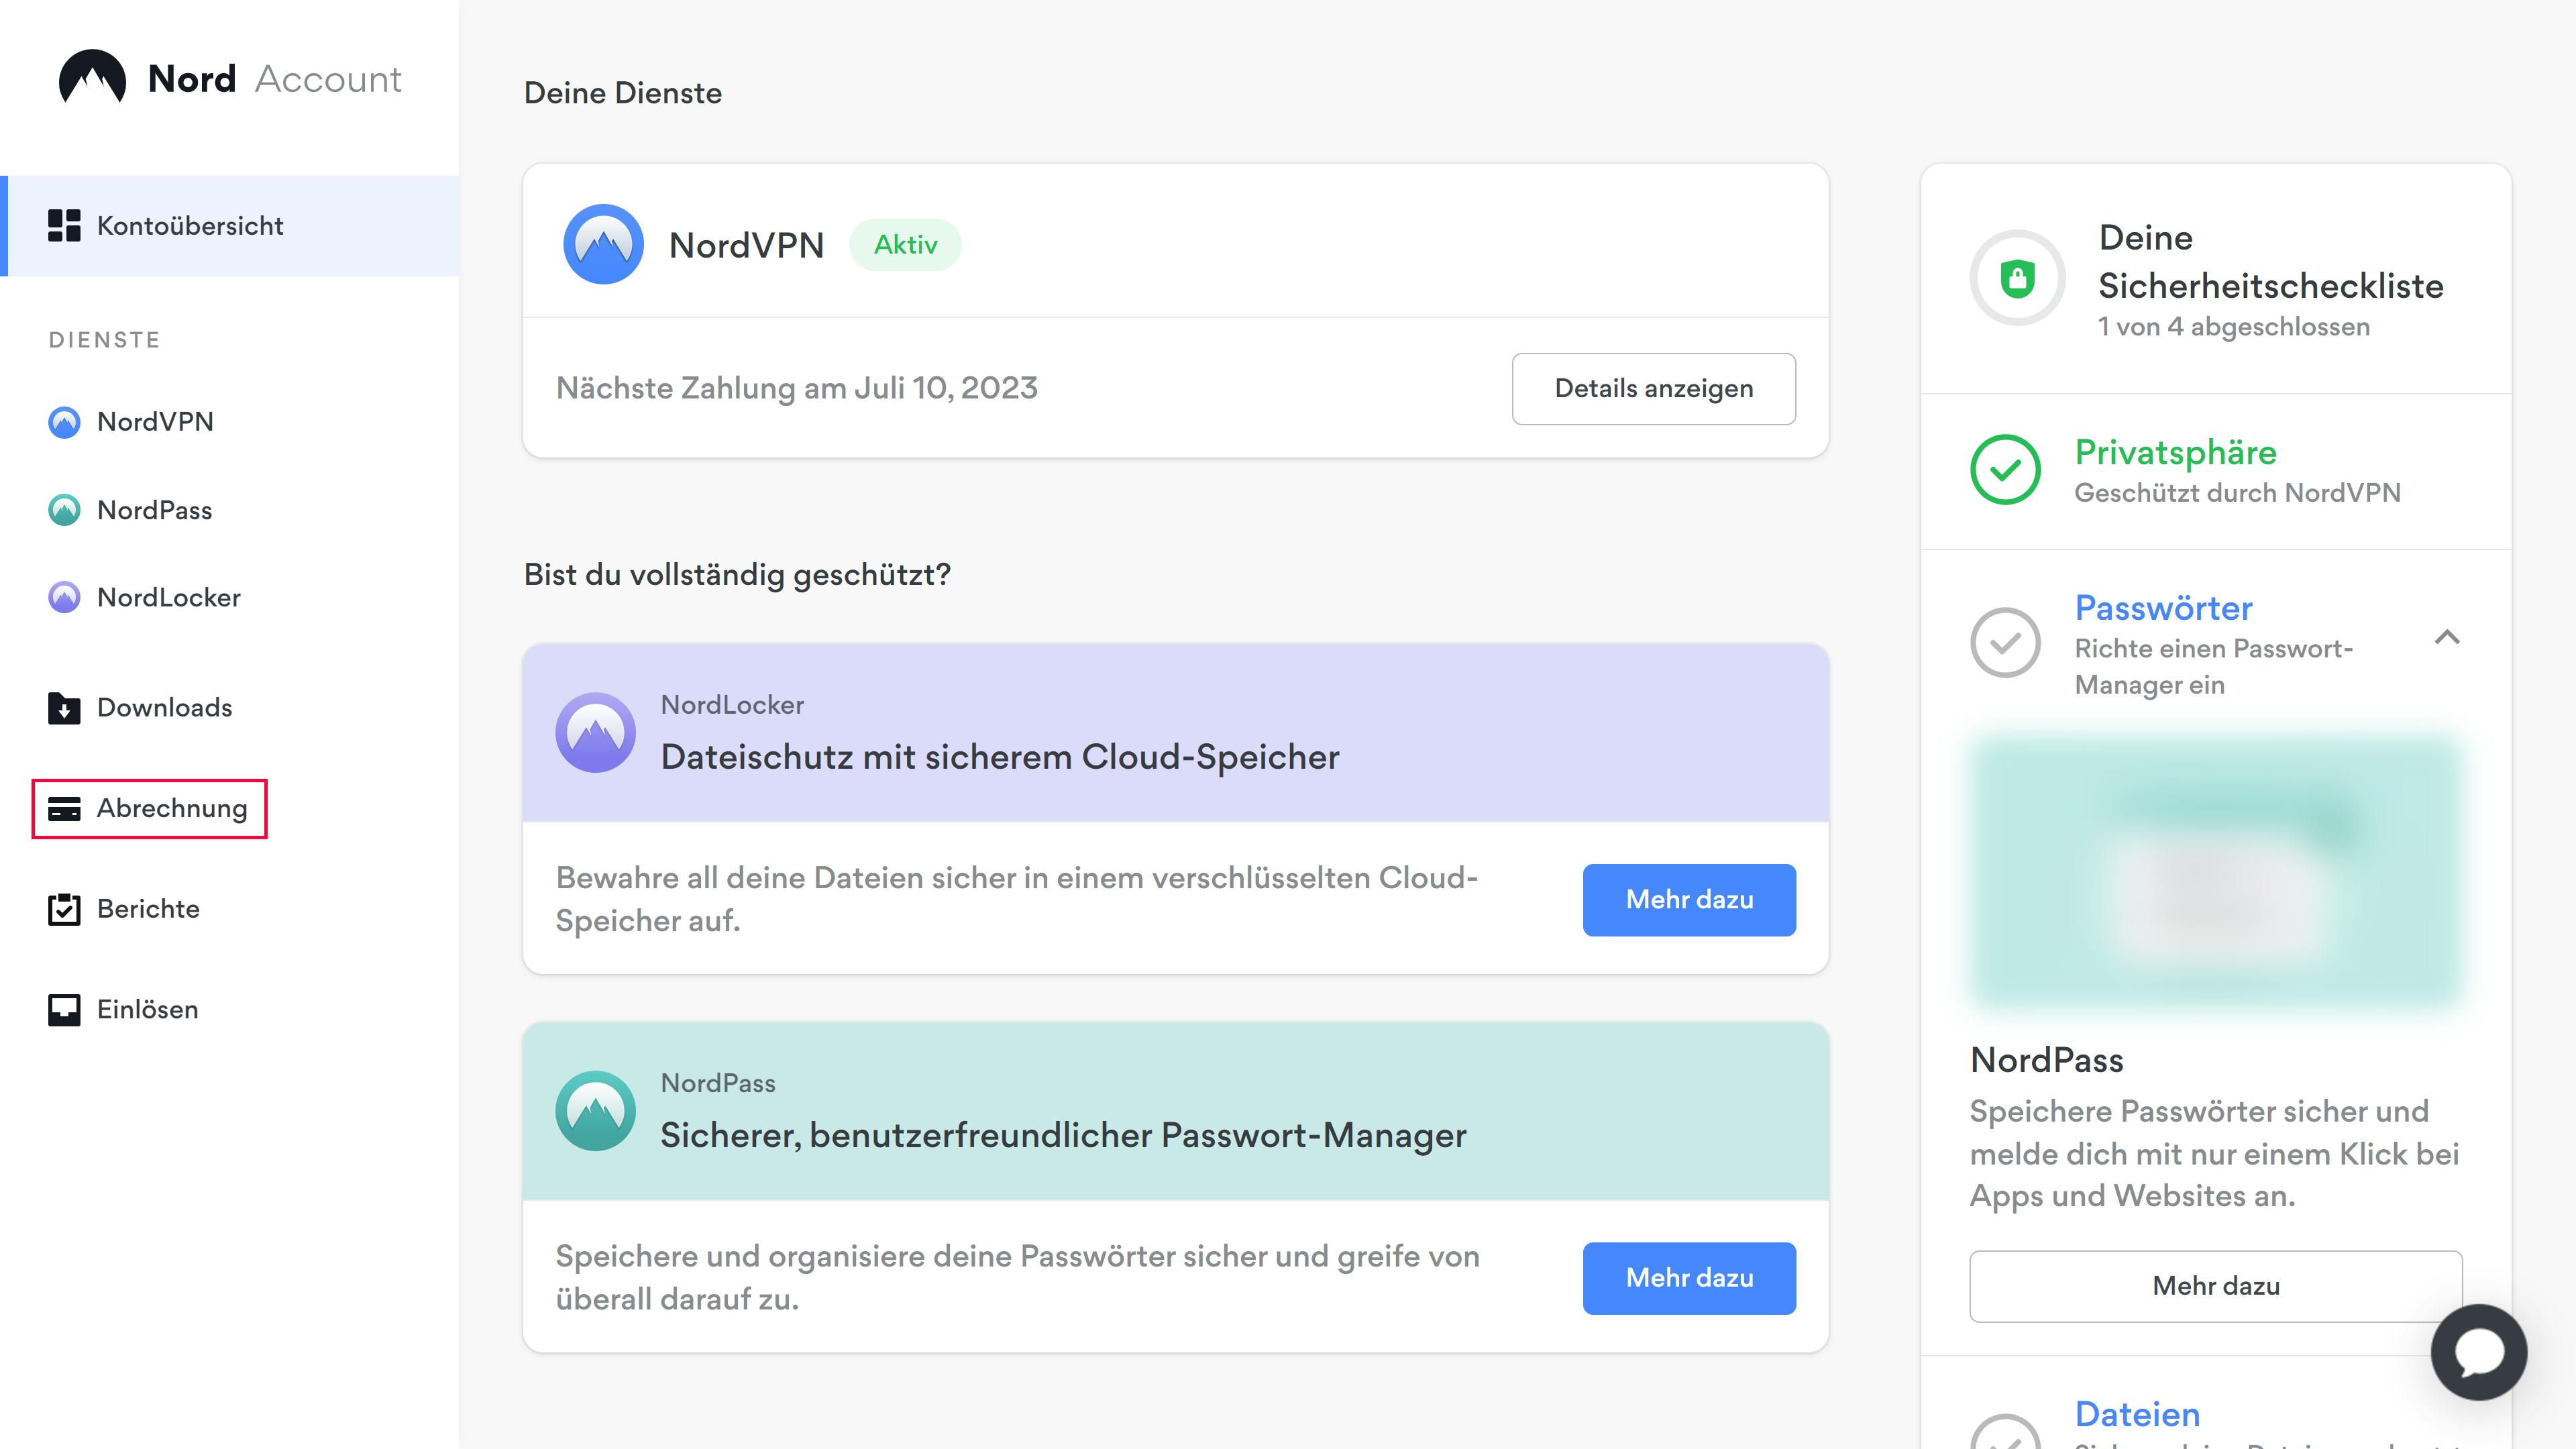
Task: Click the green shield checklist icon
Action: [2017, 278]
